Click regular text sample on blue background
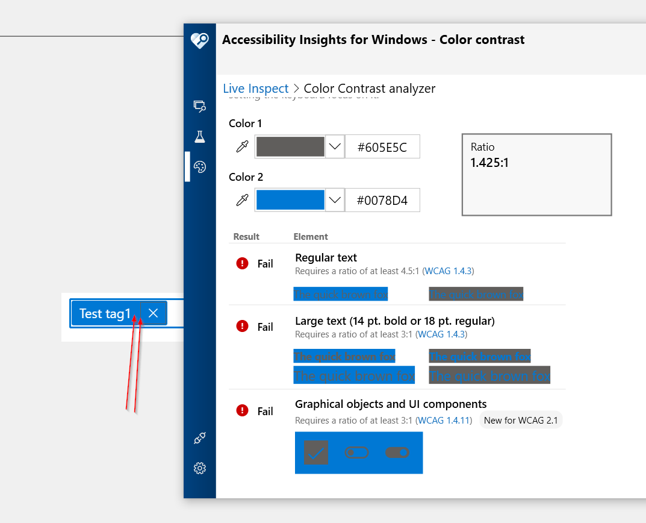 [x=341, y=294]
